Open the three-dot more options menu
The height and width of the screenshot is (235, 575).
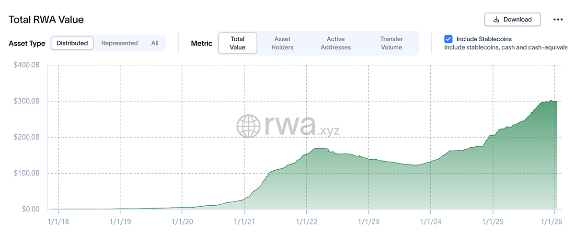[x=558, y=20]
